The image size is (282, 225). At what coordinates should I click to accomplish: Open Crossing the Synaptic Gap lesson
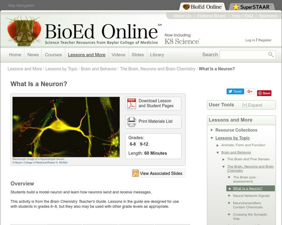point(250,216)
